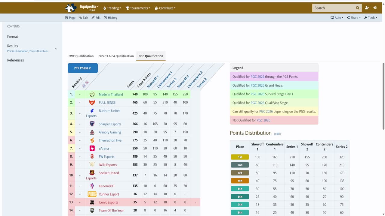Open the Talk page tab
385x216 pixels.
pyautogui.click(x=83, y=18)
